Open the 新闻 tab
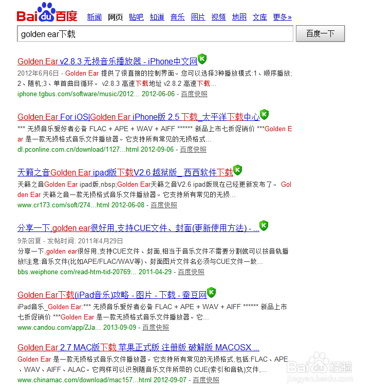The height and width of the screenshot is (392, 374). [95, 17]
